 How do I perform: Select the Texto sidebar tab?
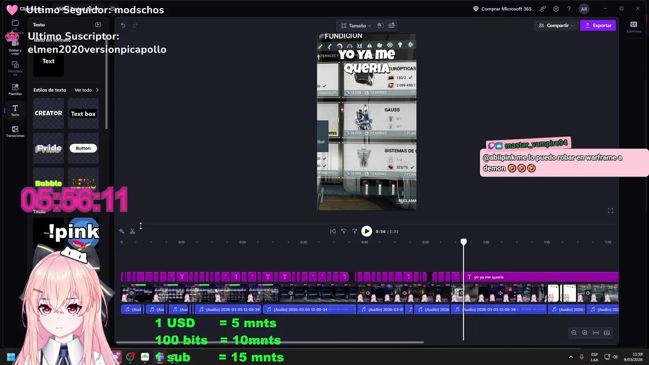pyautogui.click(x=15, y=111)
